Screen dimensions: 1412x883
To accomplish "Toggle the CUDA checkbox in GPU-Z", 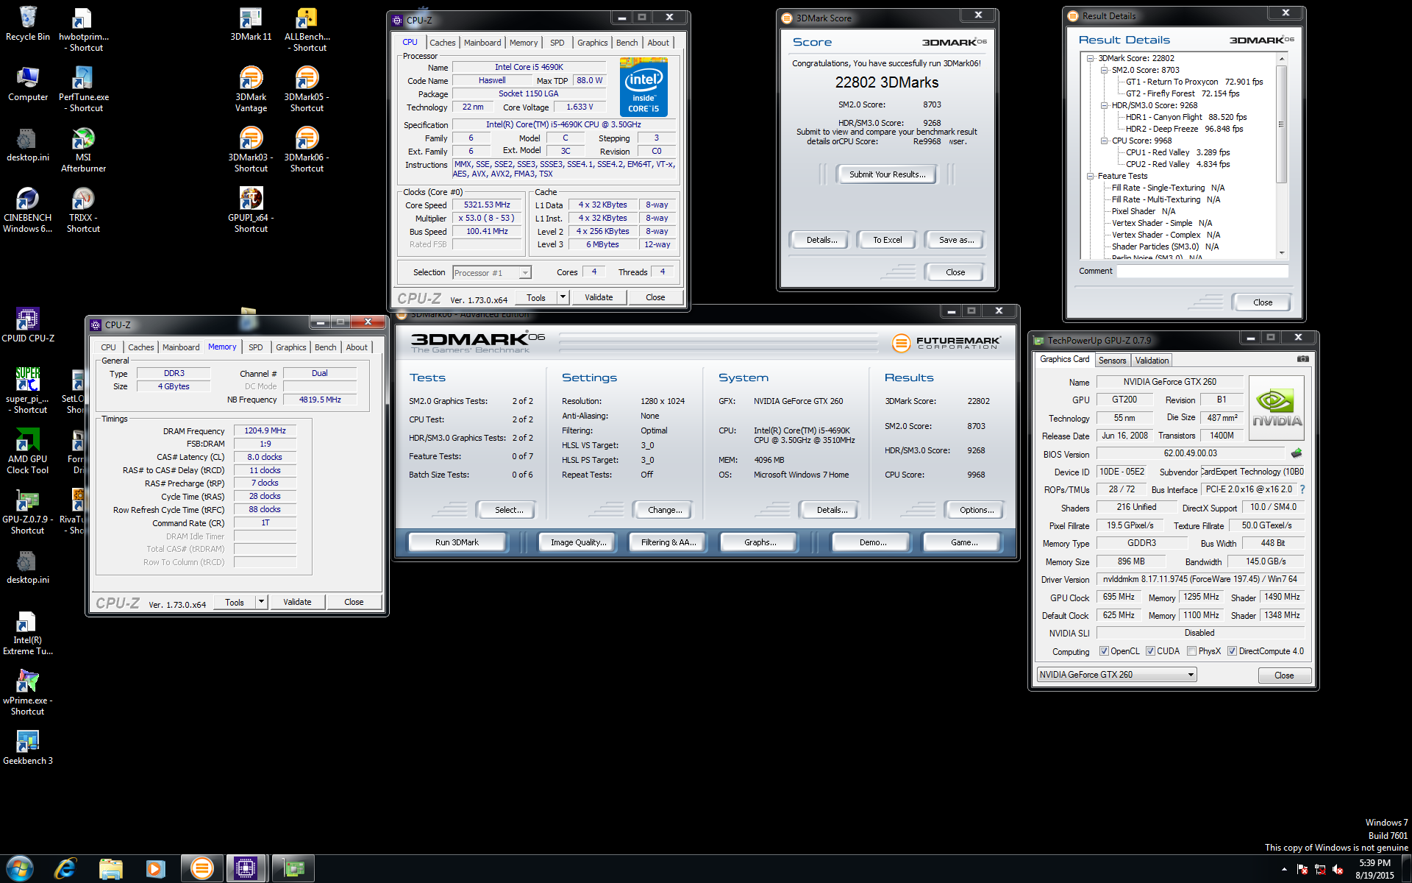I will [x=1150, y=651].
